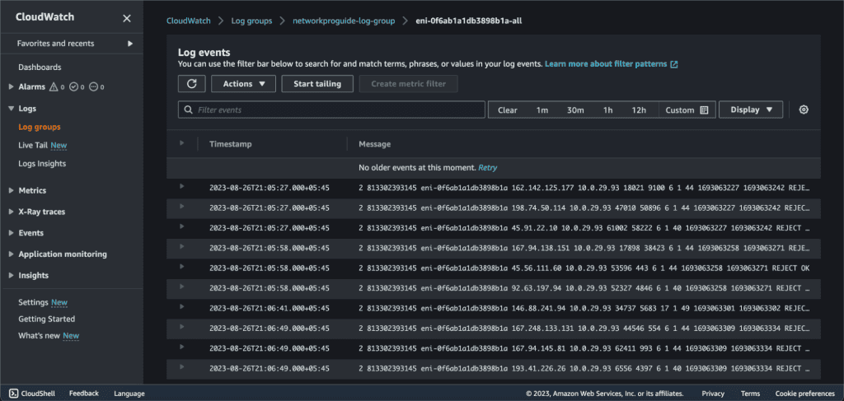This screenshot has height=401, width=844.
Task: Expand log event from 162.142.125.177
Action: click(x=182, y=186)
